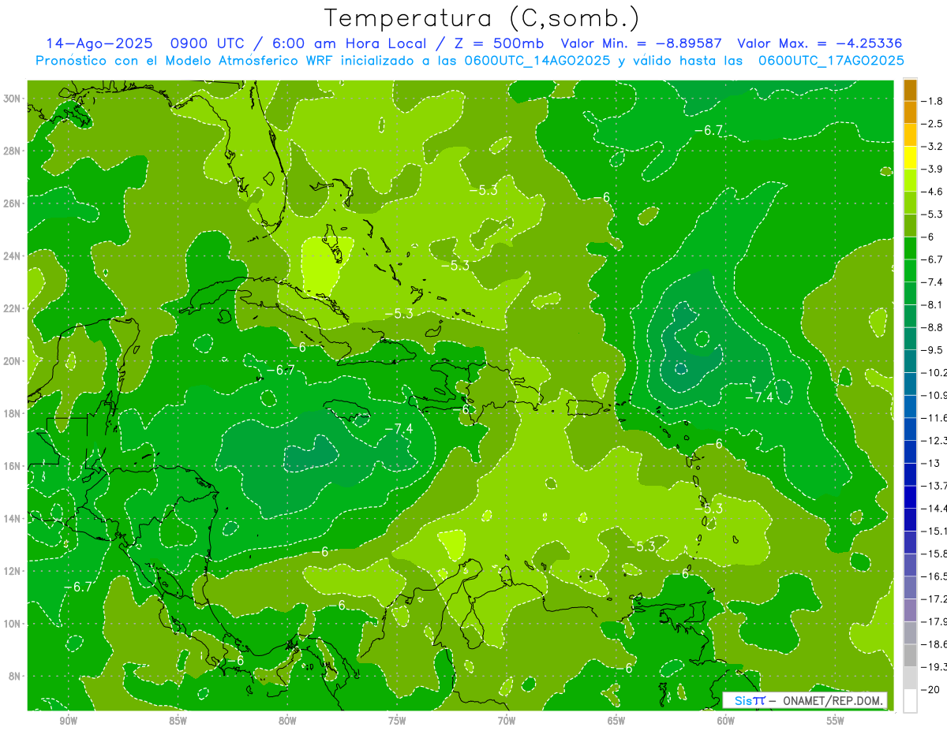This screenshot has height=731, width=947.
Task: Click the "-13" colorbar label
Action: 930,463
